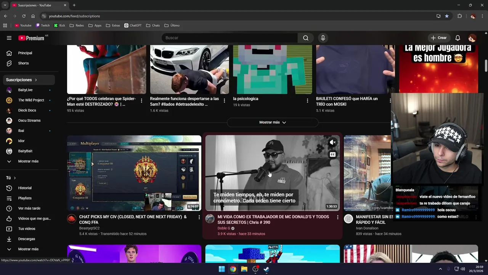Go back with the browser back arrow
This screenshot has height=275, width=488.
point(5,16)
